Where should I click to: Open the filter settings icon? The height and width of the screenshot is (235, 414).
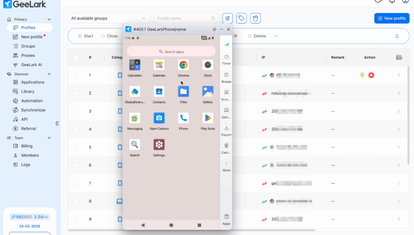click(228, 18)
